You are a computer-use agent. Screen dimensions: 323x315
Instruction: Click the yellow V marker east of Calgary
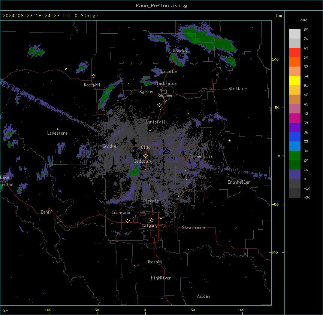161,218
